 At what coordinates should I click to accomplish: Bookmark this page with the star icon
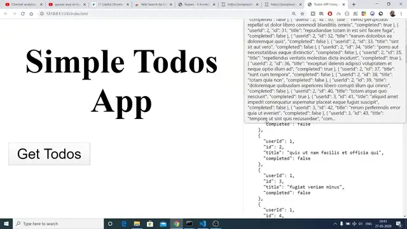pyautogui.click(x=302, y=14)
